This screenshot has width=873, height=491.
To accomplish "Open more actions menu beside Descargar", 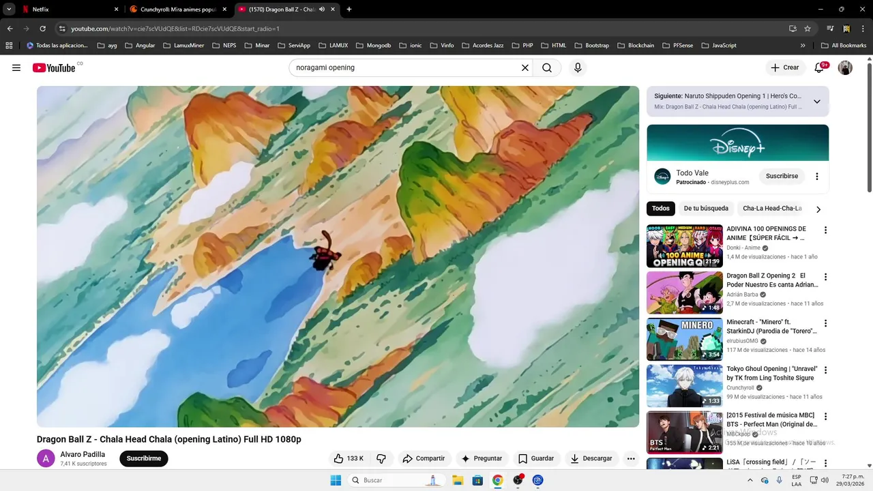I will (x=631, y=458).
